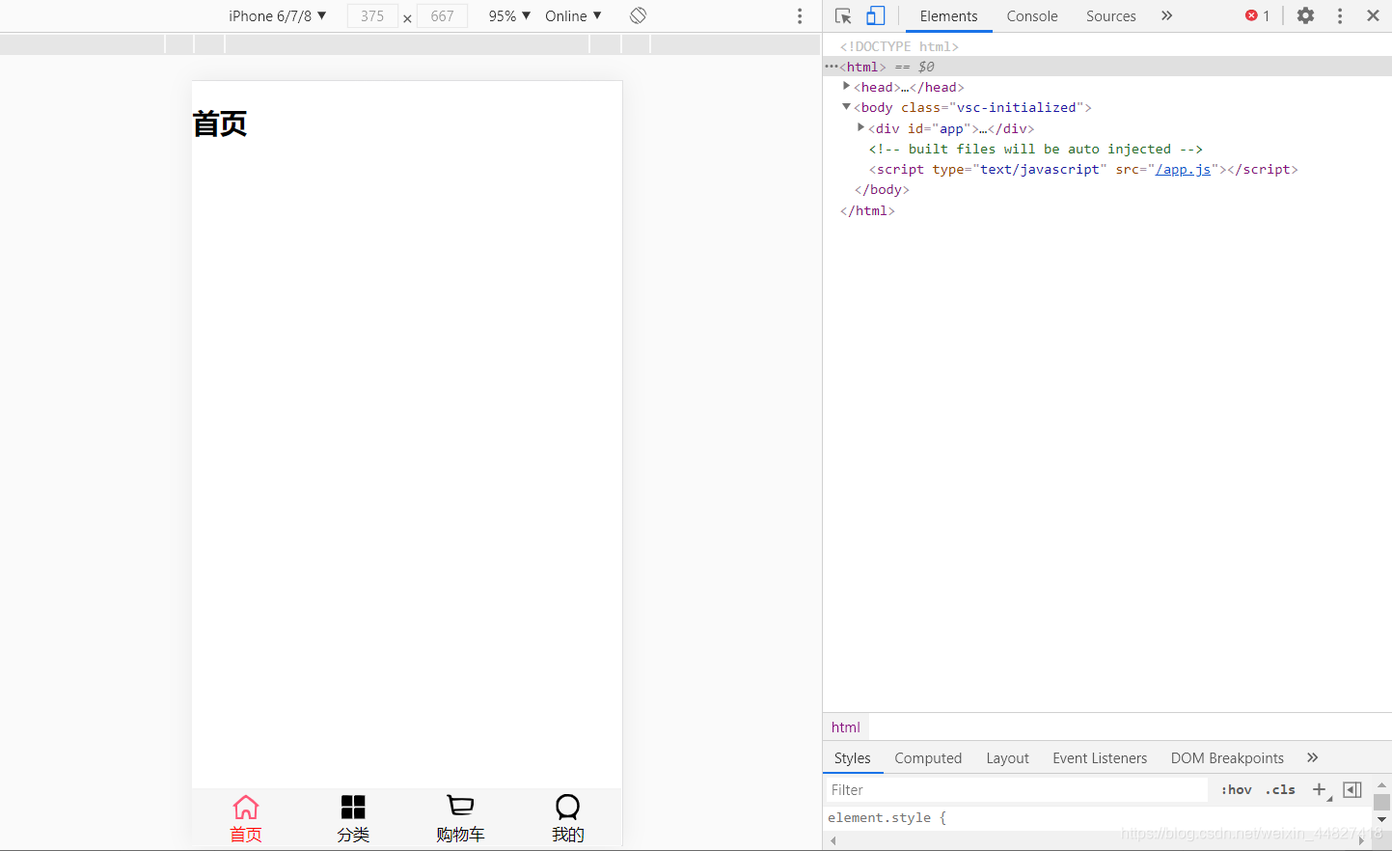Open the Styles pane tab
The height and width of the screenshot is (851, 1392).
pos(852,757)
